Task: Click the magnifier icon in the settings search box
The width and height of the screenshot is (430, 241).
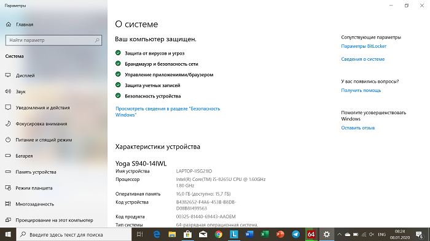Action: click(97, 40)
